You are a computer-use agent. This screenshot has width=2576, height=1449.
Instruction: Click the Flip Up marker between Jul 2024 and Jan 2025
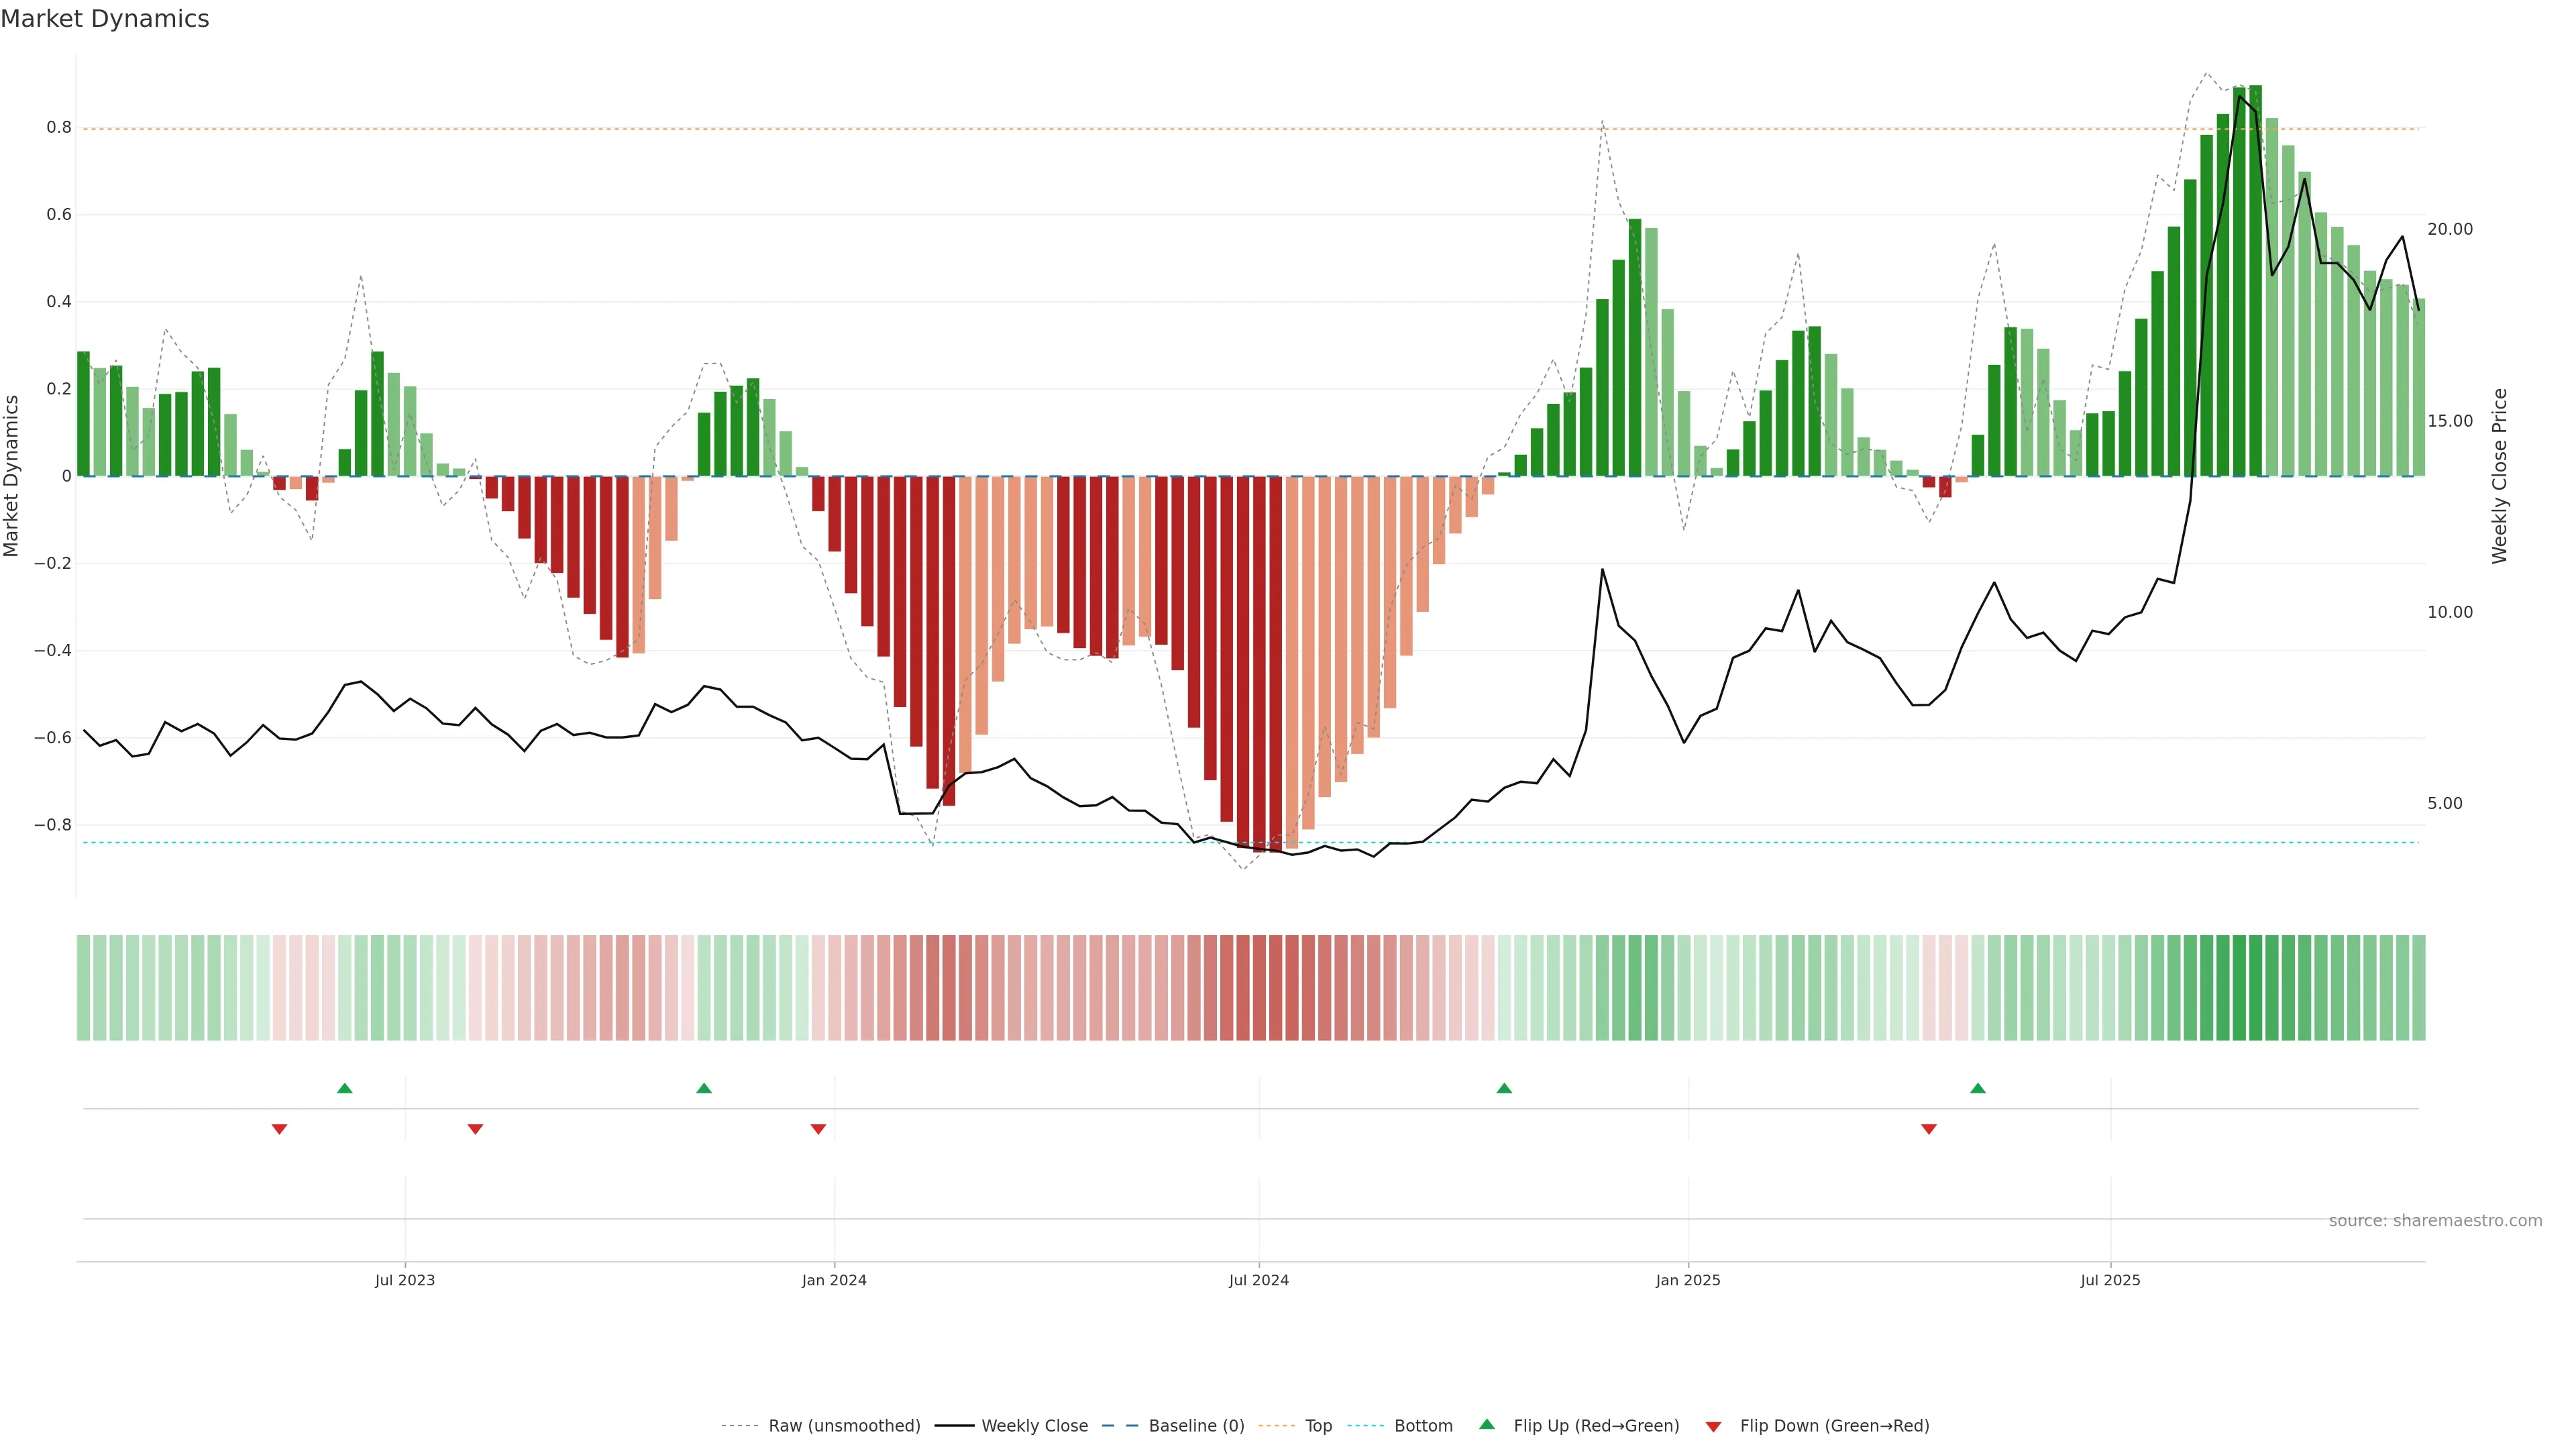(1504, 1088)
